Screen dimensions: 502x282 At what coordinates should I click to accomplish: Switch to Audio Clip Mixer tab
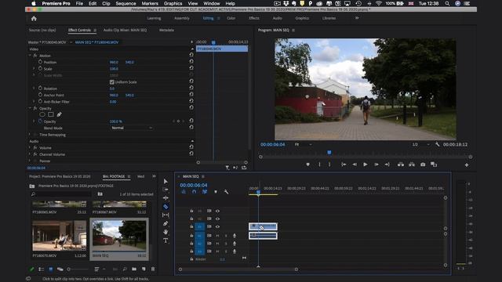click(x=125, y=30)
